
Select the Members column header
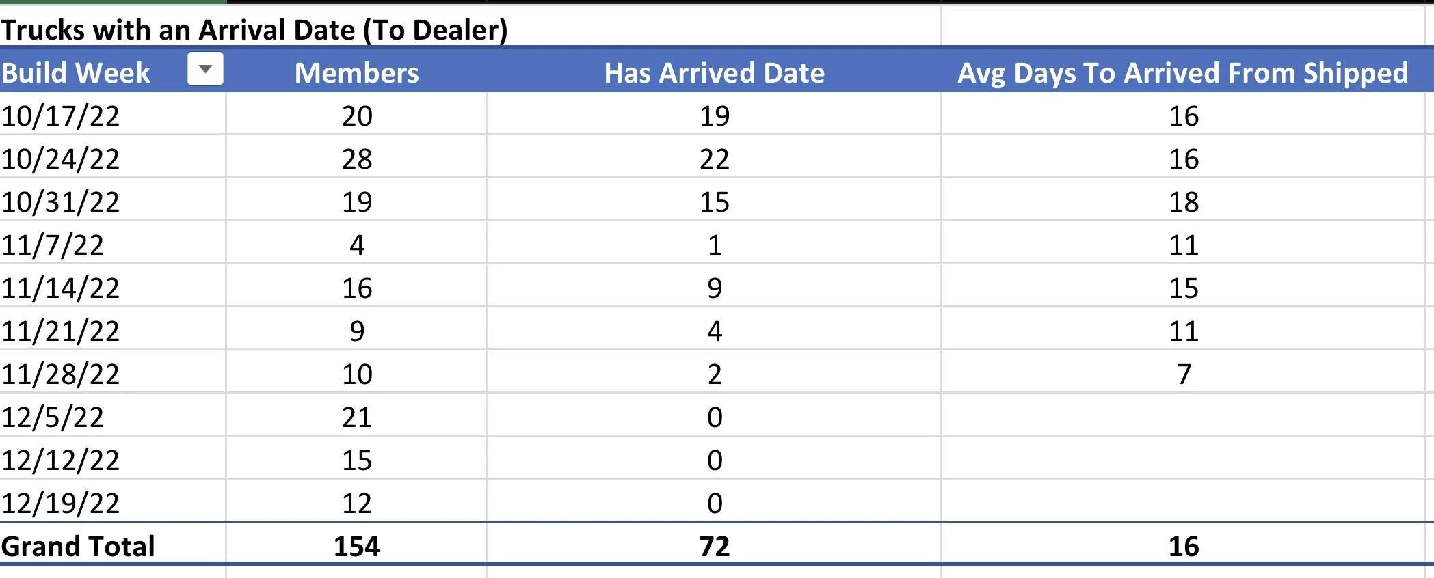[356, 73]
